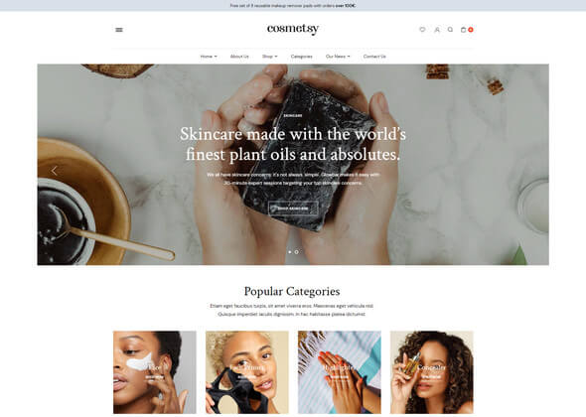586x417 pixels.
Task: Open the Highlighter category thumbnail
Action: point(340,372)
